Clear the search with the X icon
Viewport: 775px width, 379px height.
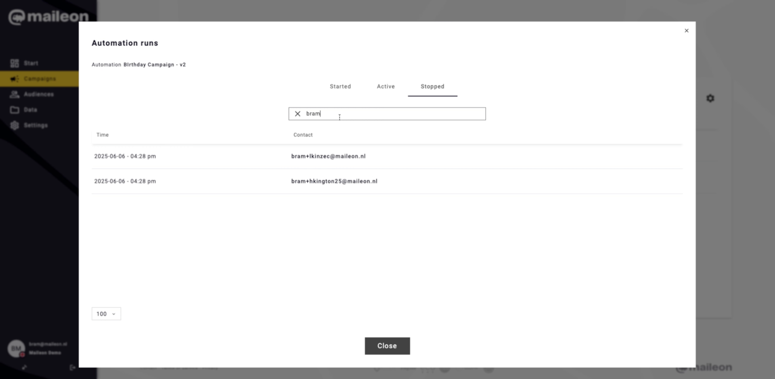(x=297, y=114)
